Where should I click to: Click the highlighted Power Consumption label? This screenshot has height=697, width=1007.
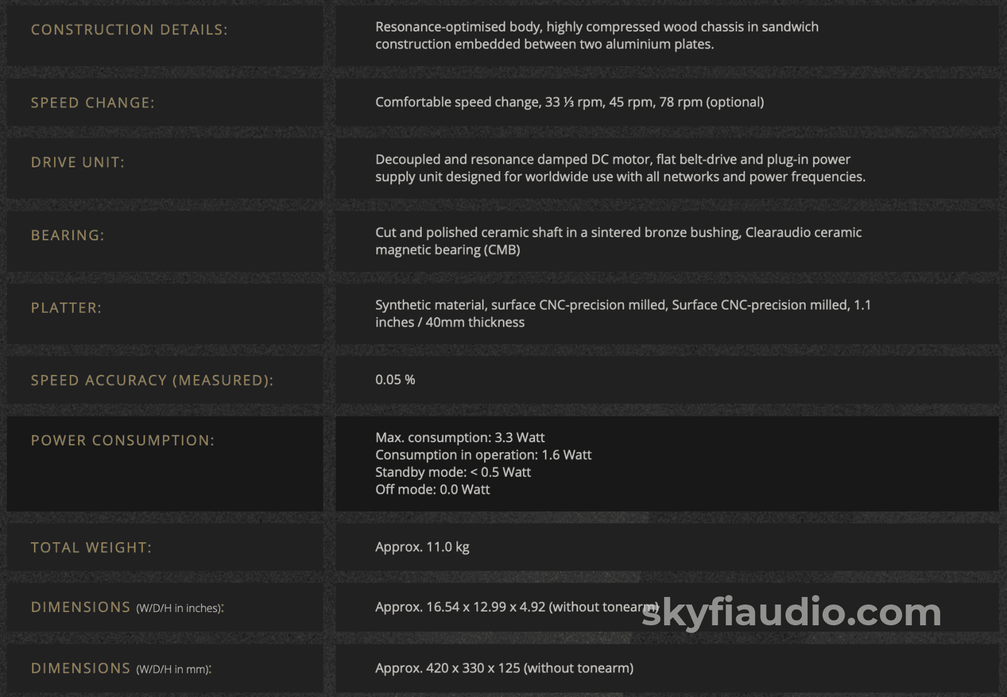(123, 440)
